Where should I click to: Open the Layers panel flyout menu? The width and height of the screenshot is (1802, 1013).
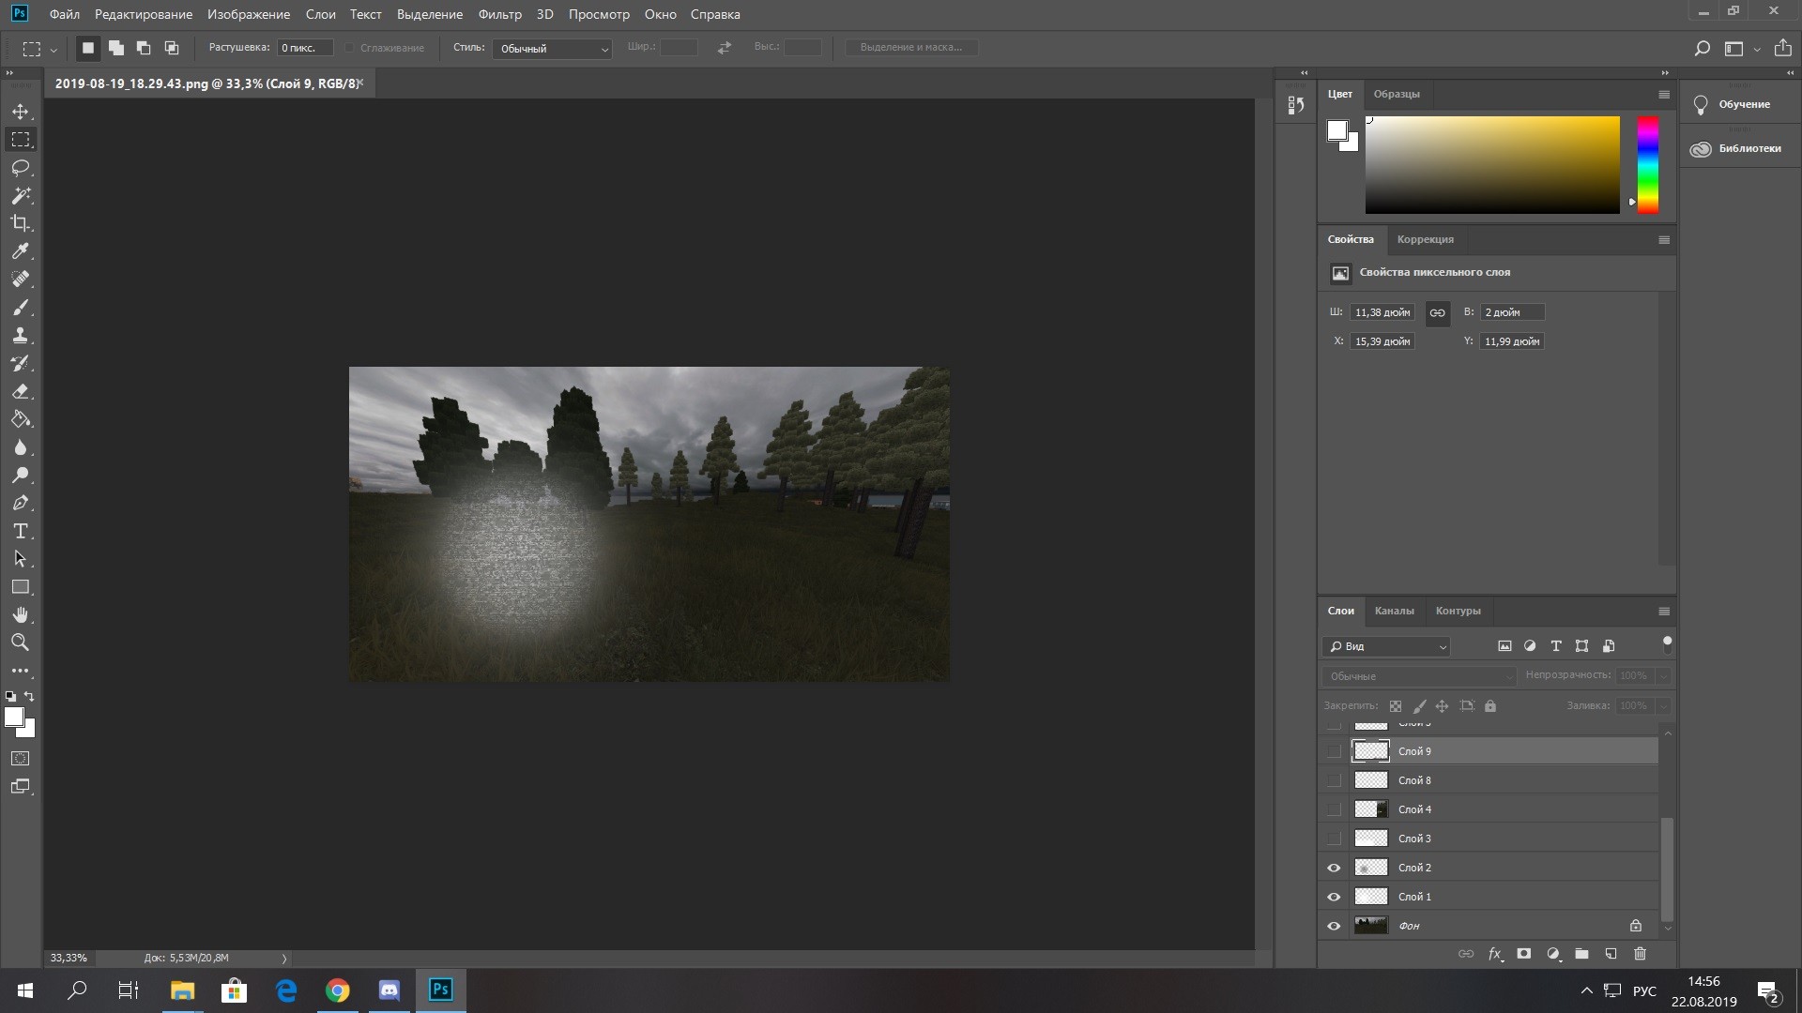coord(1664,612)
